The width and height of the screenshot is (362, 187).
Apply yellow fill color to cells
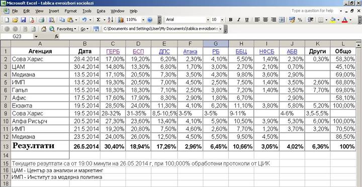coord(332,20)
